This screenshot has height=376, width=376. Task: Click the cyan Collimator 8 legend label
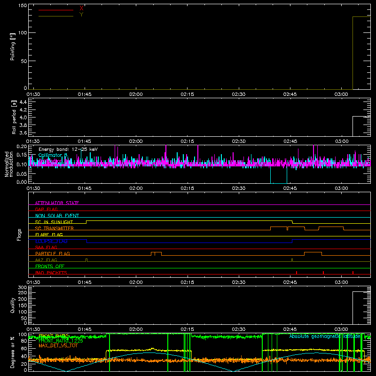[x=53, y=155]
